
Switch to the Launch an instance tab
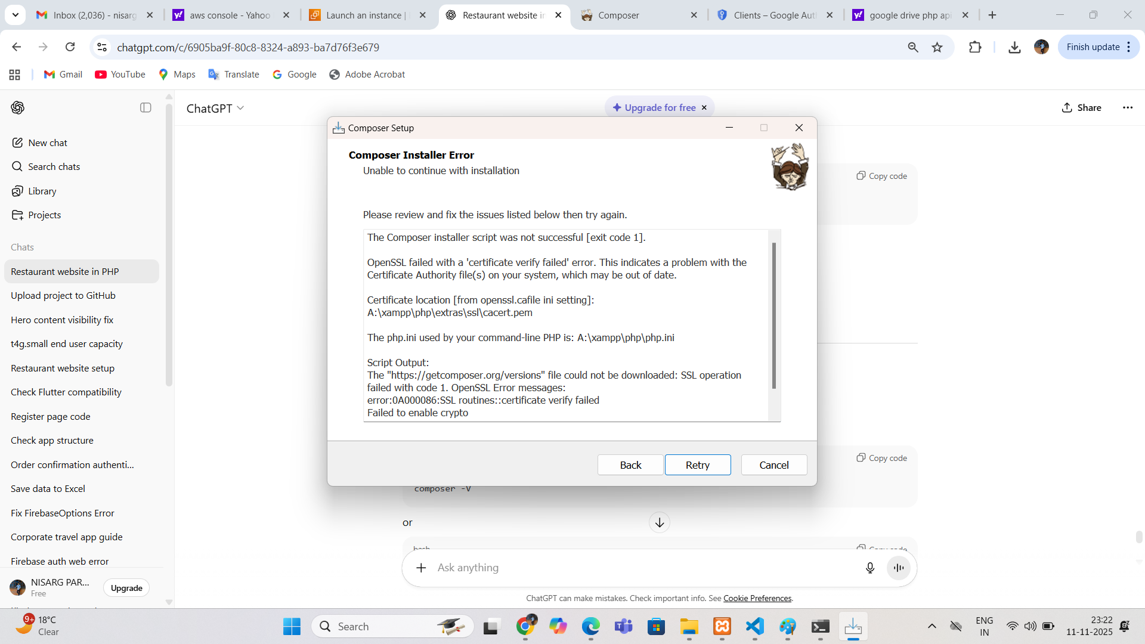point(364,15)
